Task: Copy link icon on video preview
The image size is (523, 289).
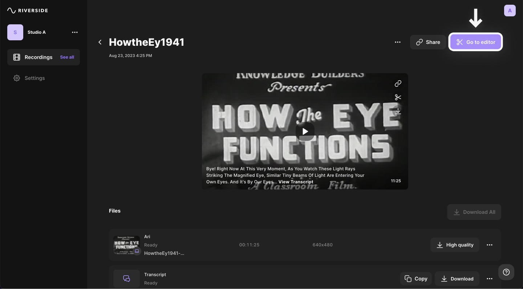Action: point(398,84)
